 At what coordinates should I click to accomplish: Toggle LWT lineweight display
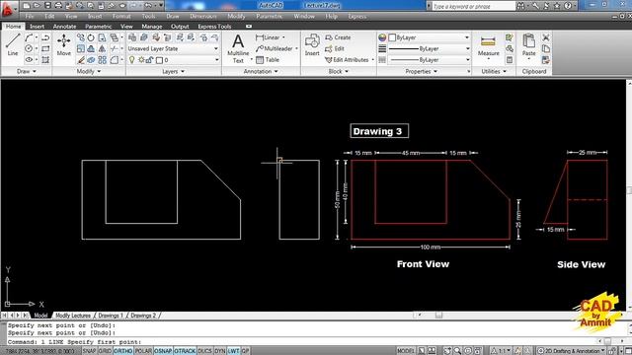click(233, 351)
